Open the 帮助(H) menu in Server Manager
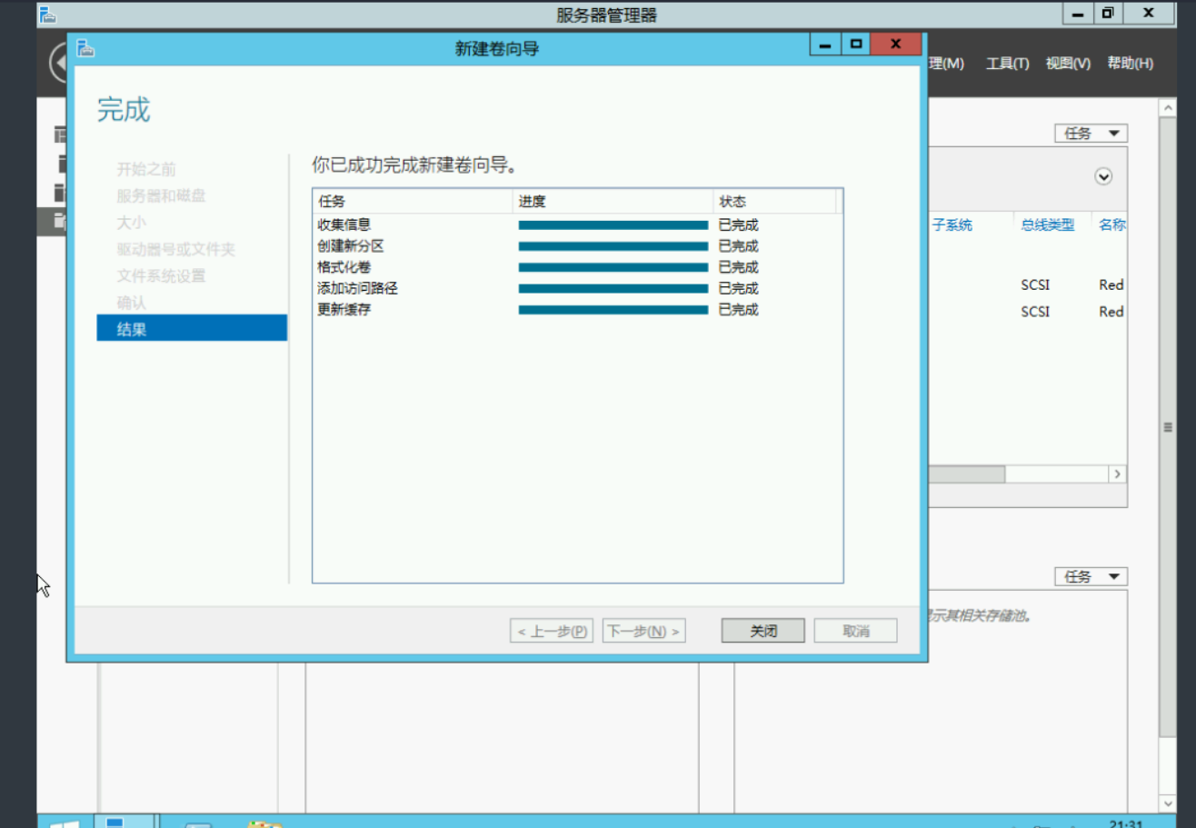 (x=1130, y=64)
